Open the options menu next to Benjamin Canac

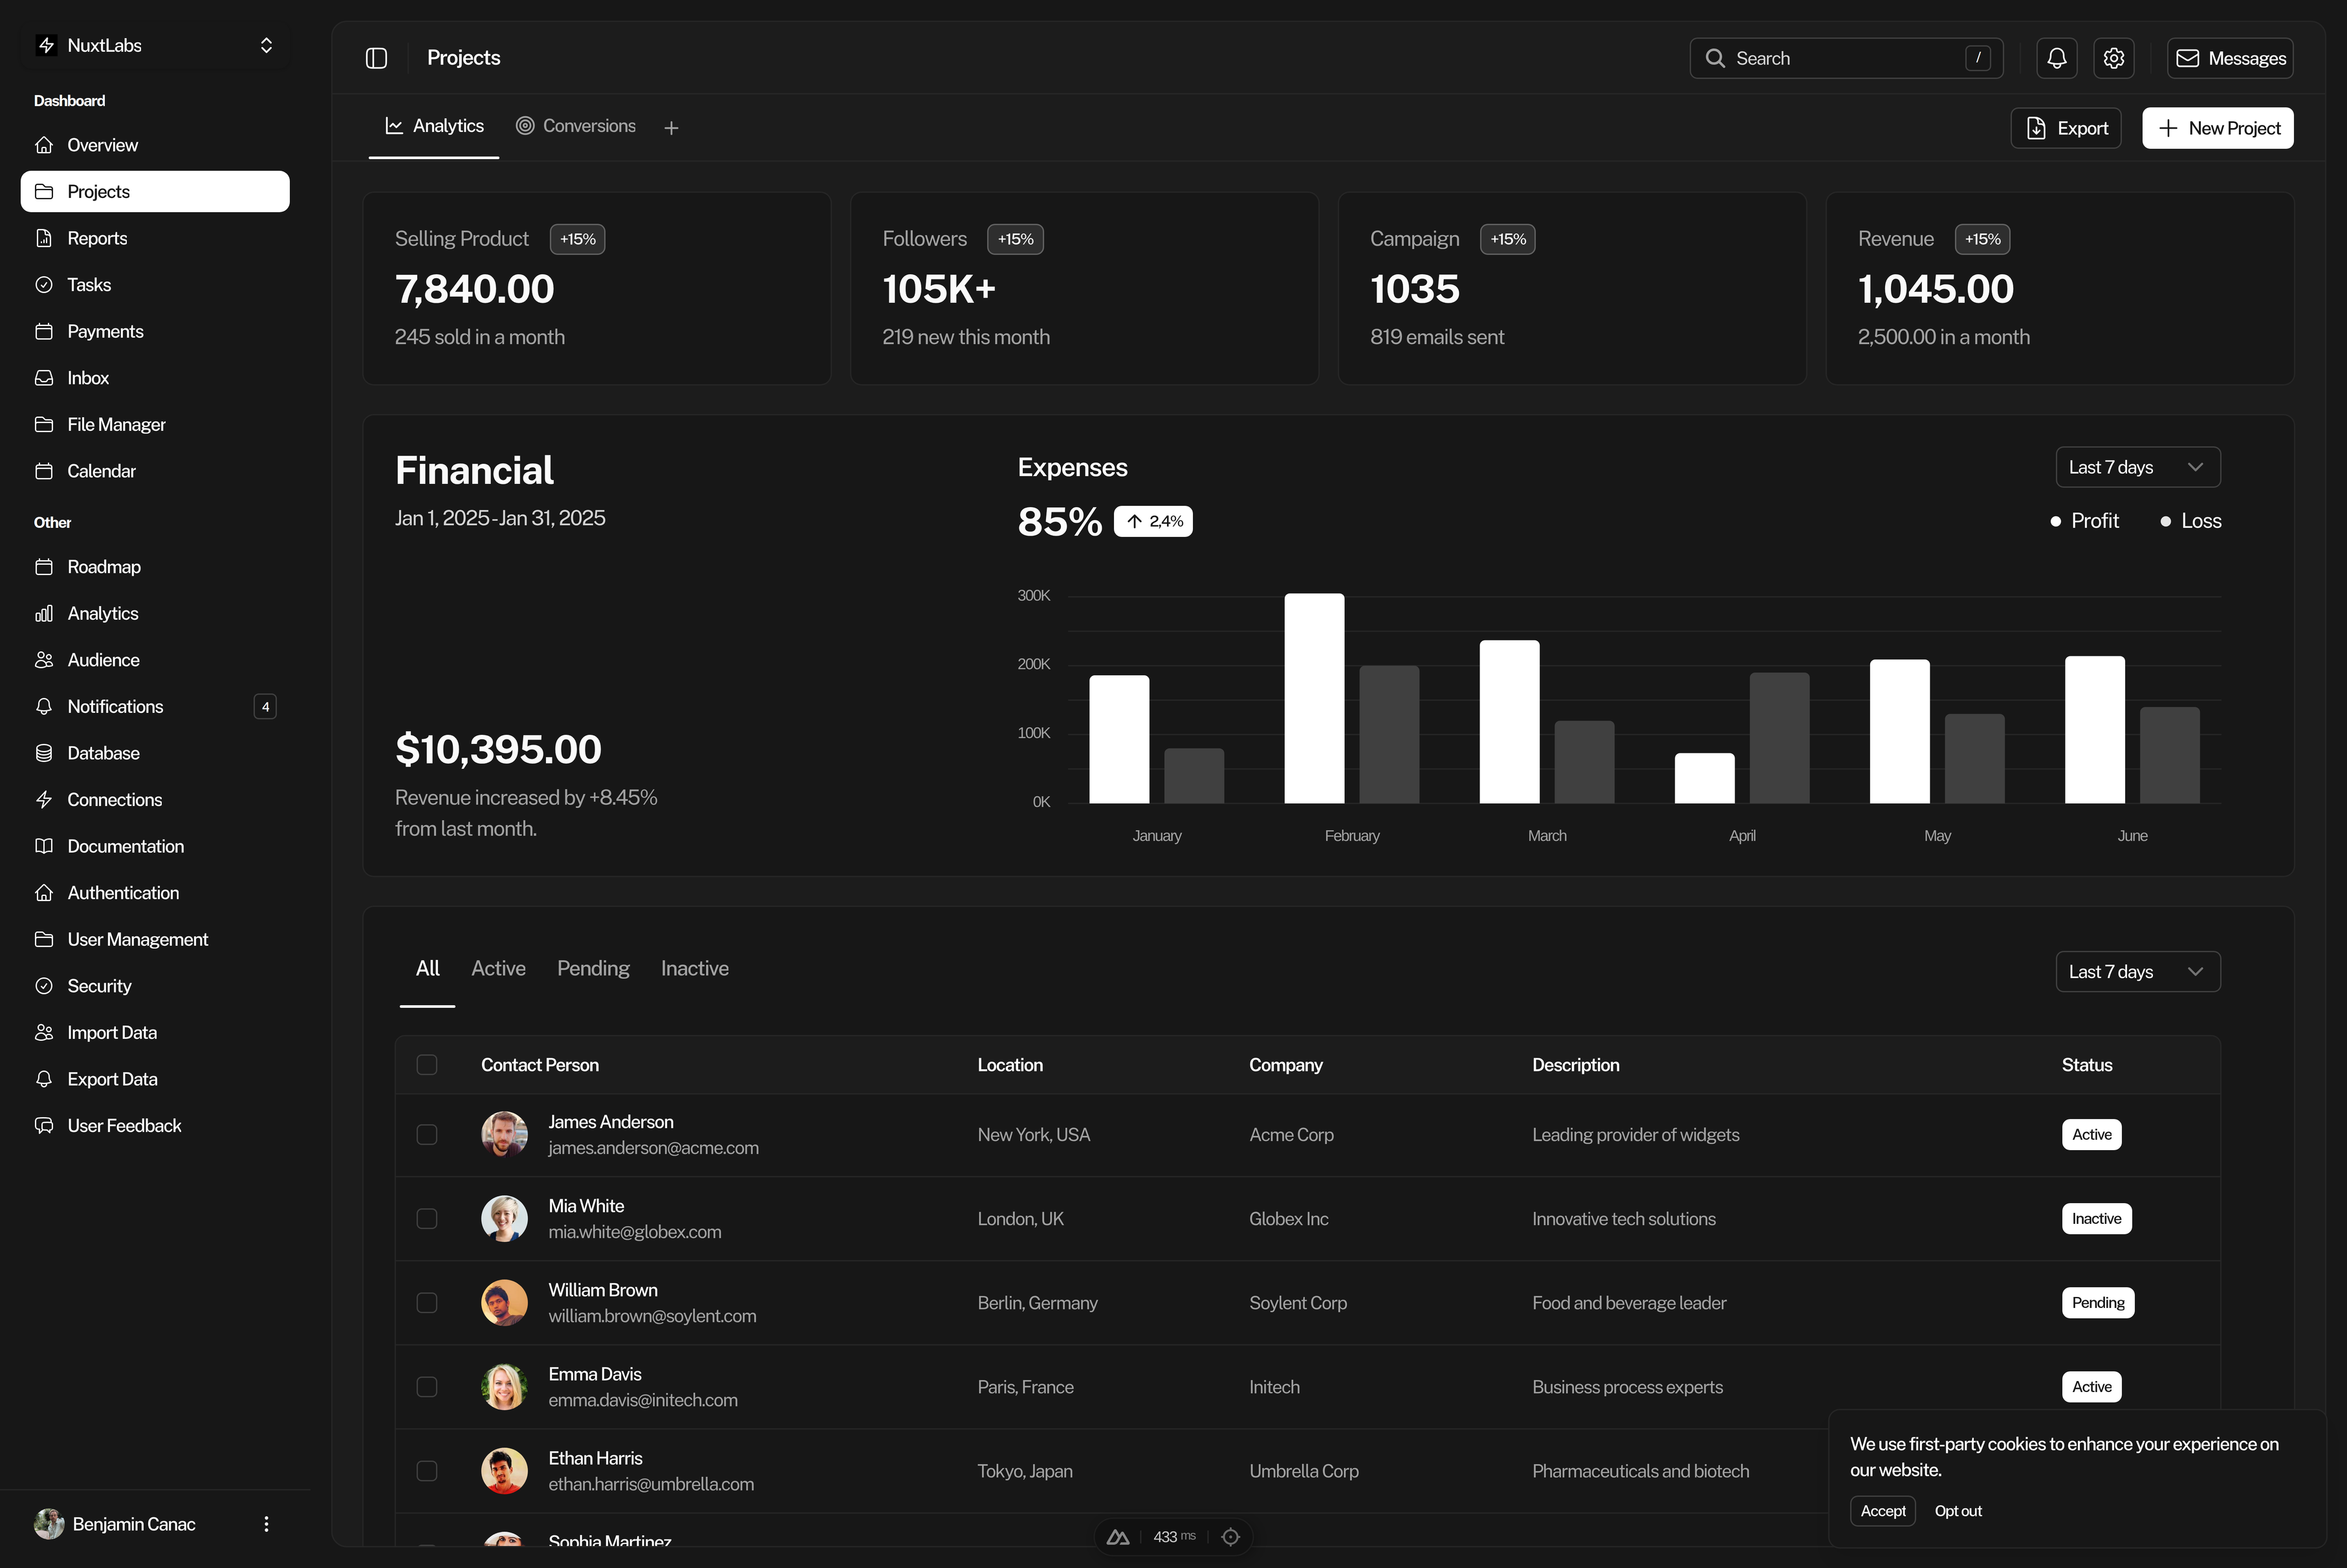266,1523
